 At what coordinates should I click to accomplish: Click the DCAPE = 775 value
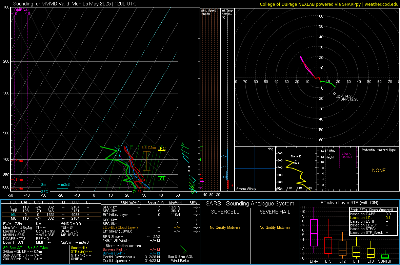(x=14, y=239)
